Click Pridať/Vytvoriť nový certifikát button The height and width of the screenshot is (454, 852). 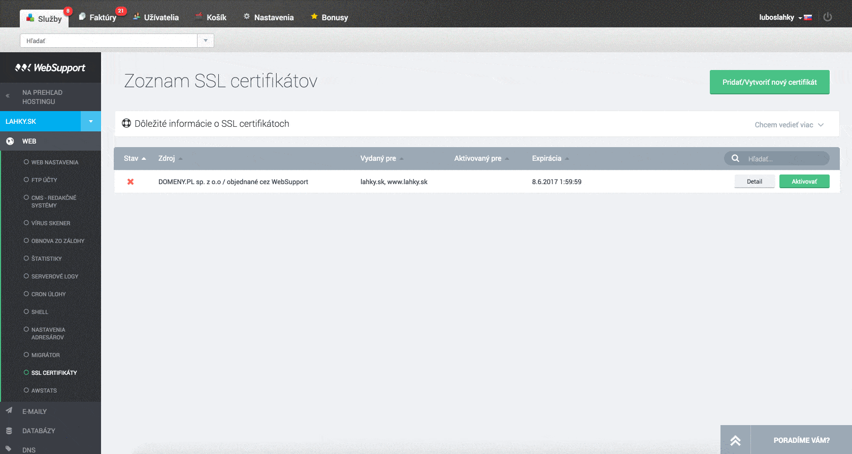click(x=769, y=82)
